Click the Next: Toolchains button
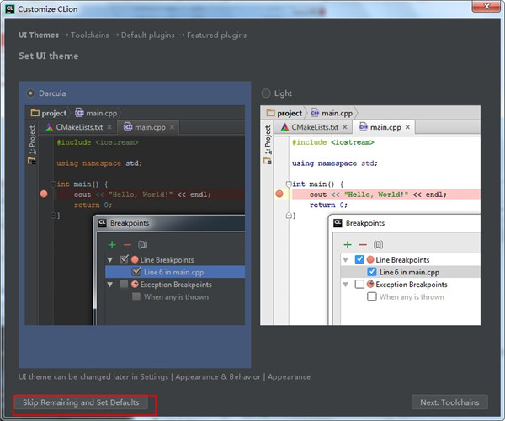The height and width of the screenshot is (421, 505). pyautogui.click(x=449, y=403)
